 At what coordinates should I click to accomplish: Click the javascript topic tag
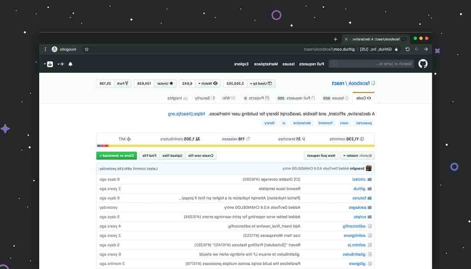(x=364, y=123)
